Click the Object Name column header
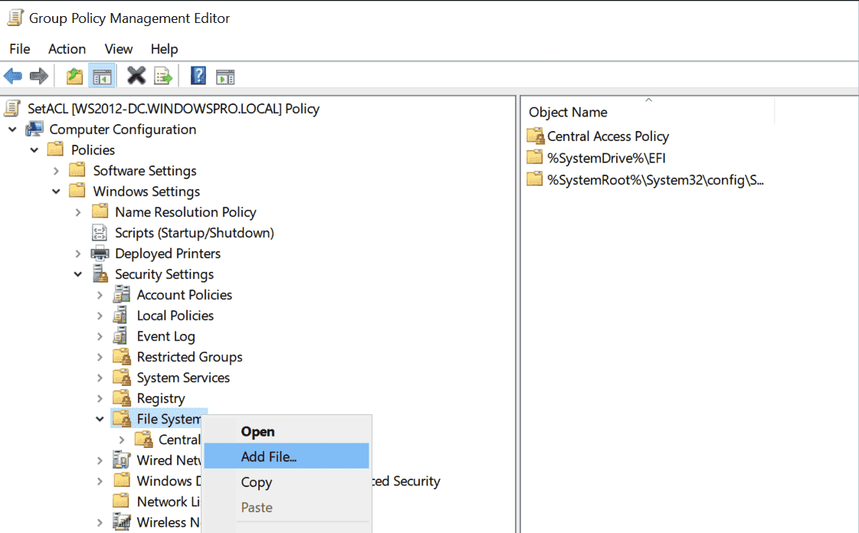The height and width of the screenshot is (533, 859). click(568, 113)
